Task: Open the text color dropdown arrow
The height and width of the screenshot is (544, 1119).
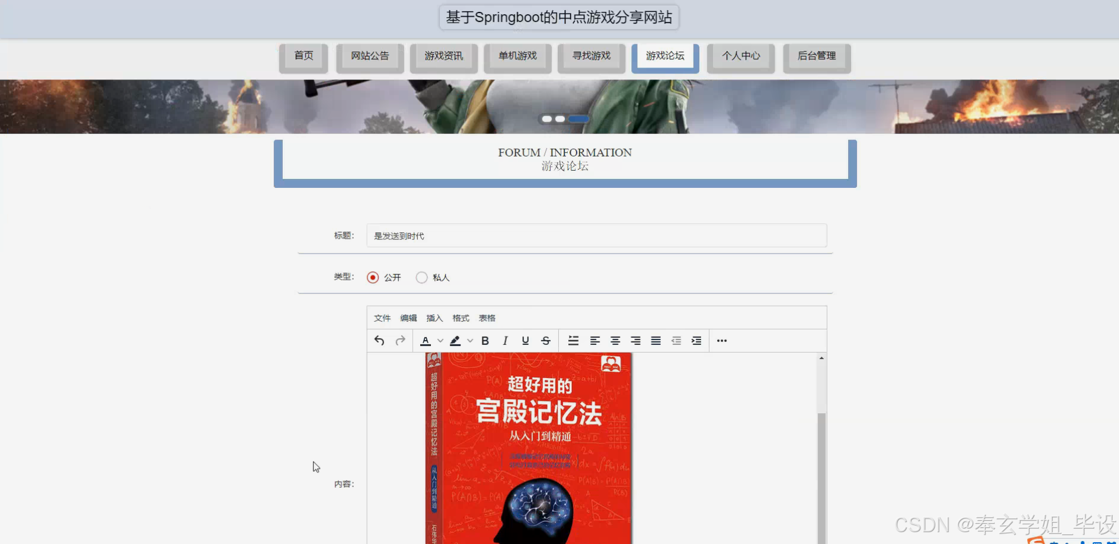Action: 440,341
